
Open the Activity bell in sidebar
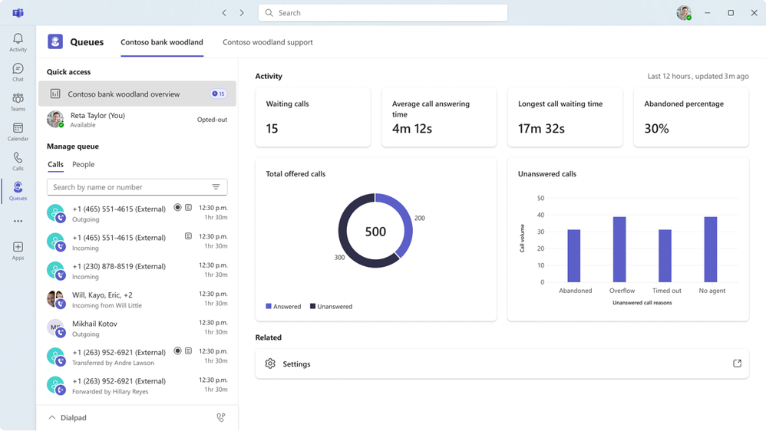tap(18, 42)
